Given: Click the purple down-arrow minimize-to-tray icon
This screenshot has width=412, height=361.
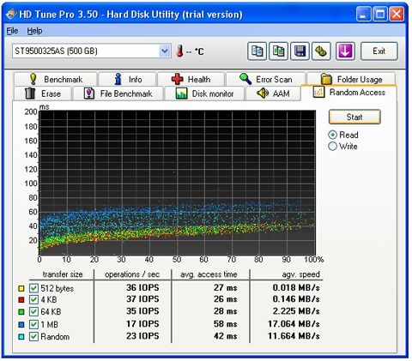Looking at the screenshot, I should [x=345, y=51].
